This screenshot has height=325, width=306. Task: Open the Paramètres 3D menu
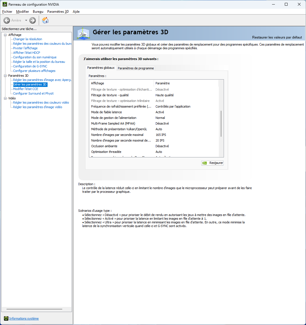coord(58,12)
